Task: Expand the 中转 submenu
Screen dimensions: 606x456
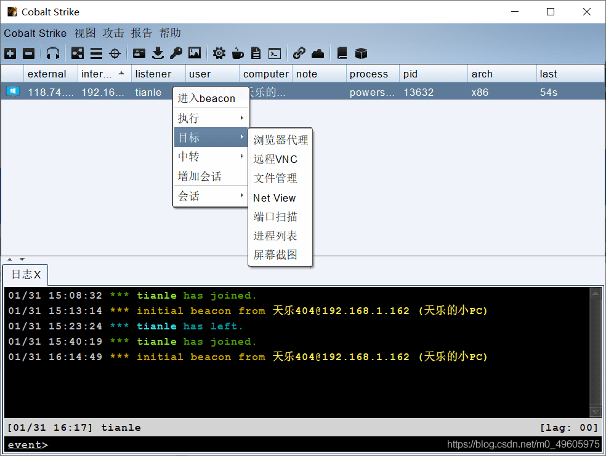Action: pyautogui.click(x=211, y=157)
